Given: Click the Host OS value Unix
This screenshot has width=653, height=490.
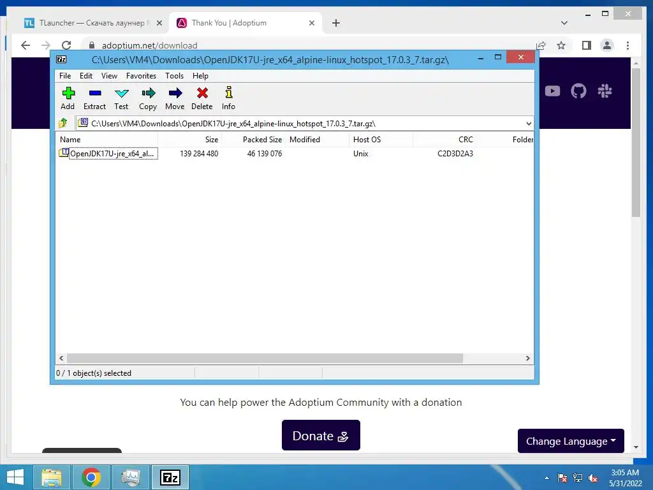Looking at the screenshot, I should pyautogui.click(x=361, y=153).
